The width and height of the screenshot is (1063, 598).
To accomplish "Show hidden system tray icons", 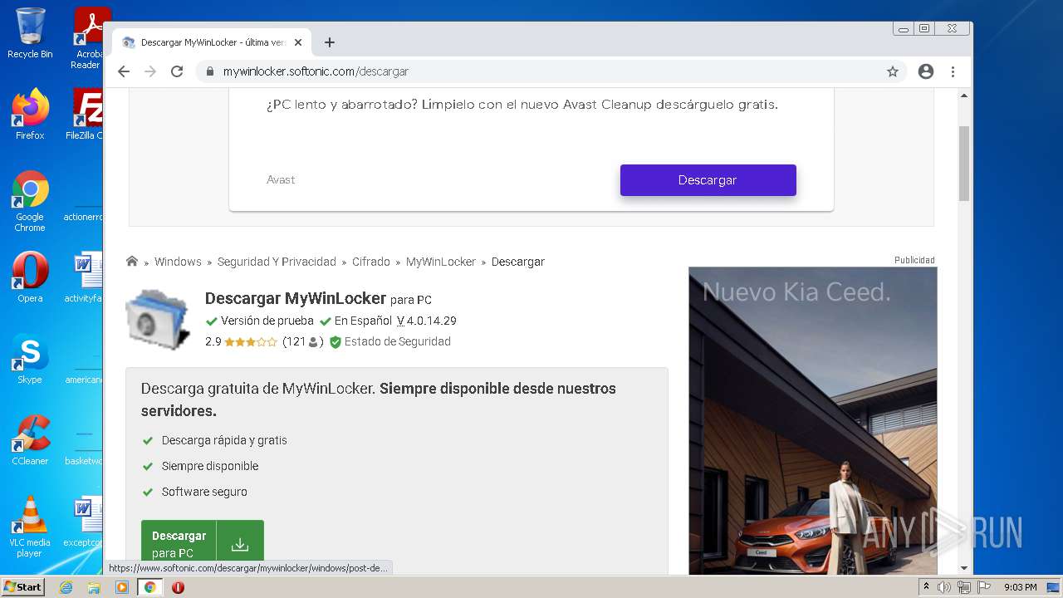I will pos(926,587).
